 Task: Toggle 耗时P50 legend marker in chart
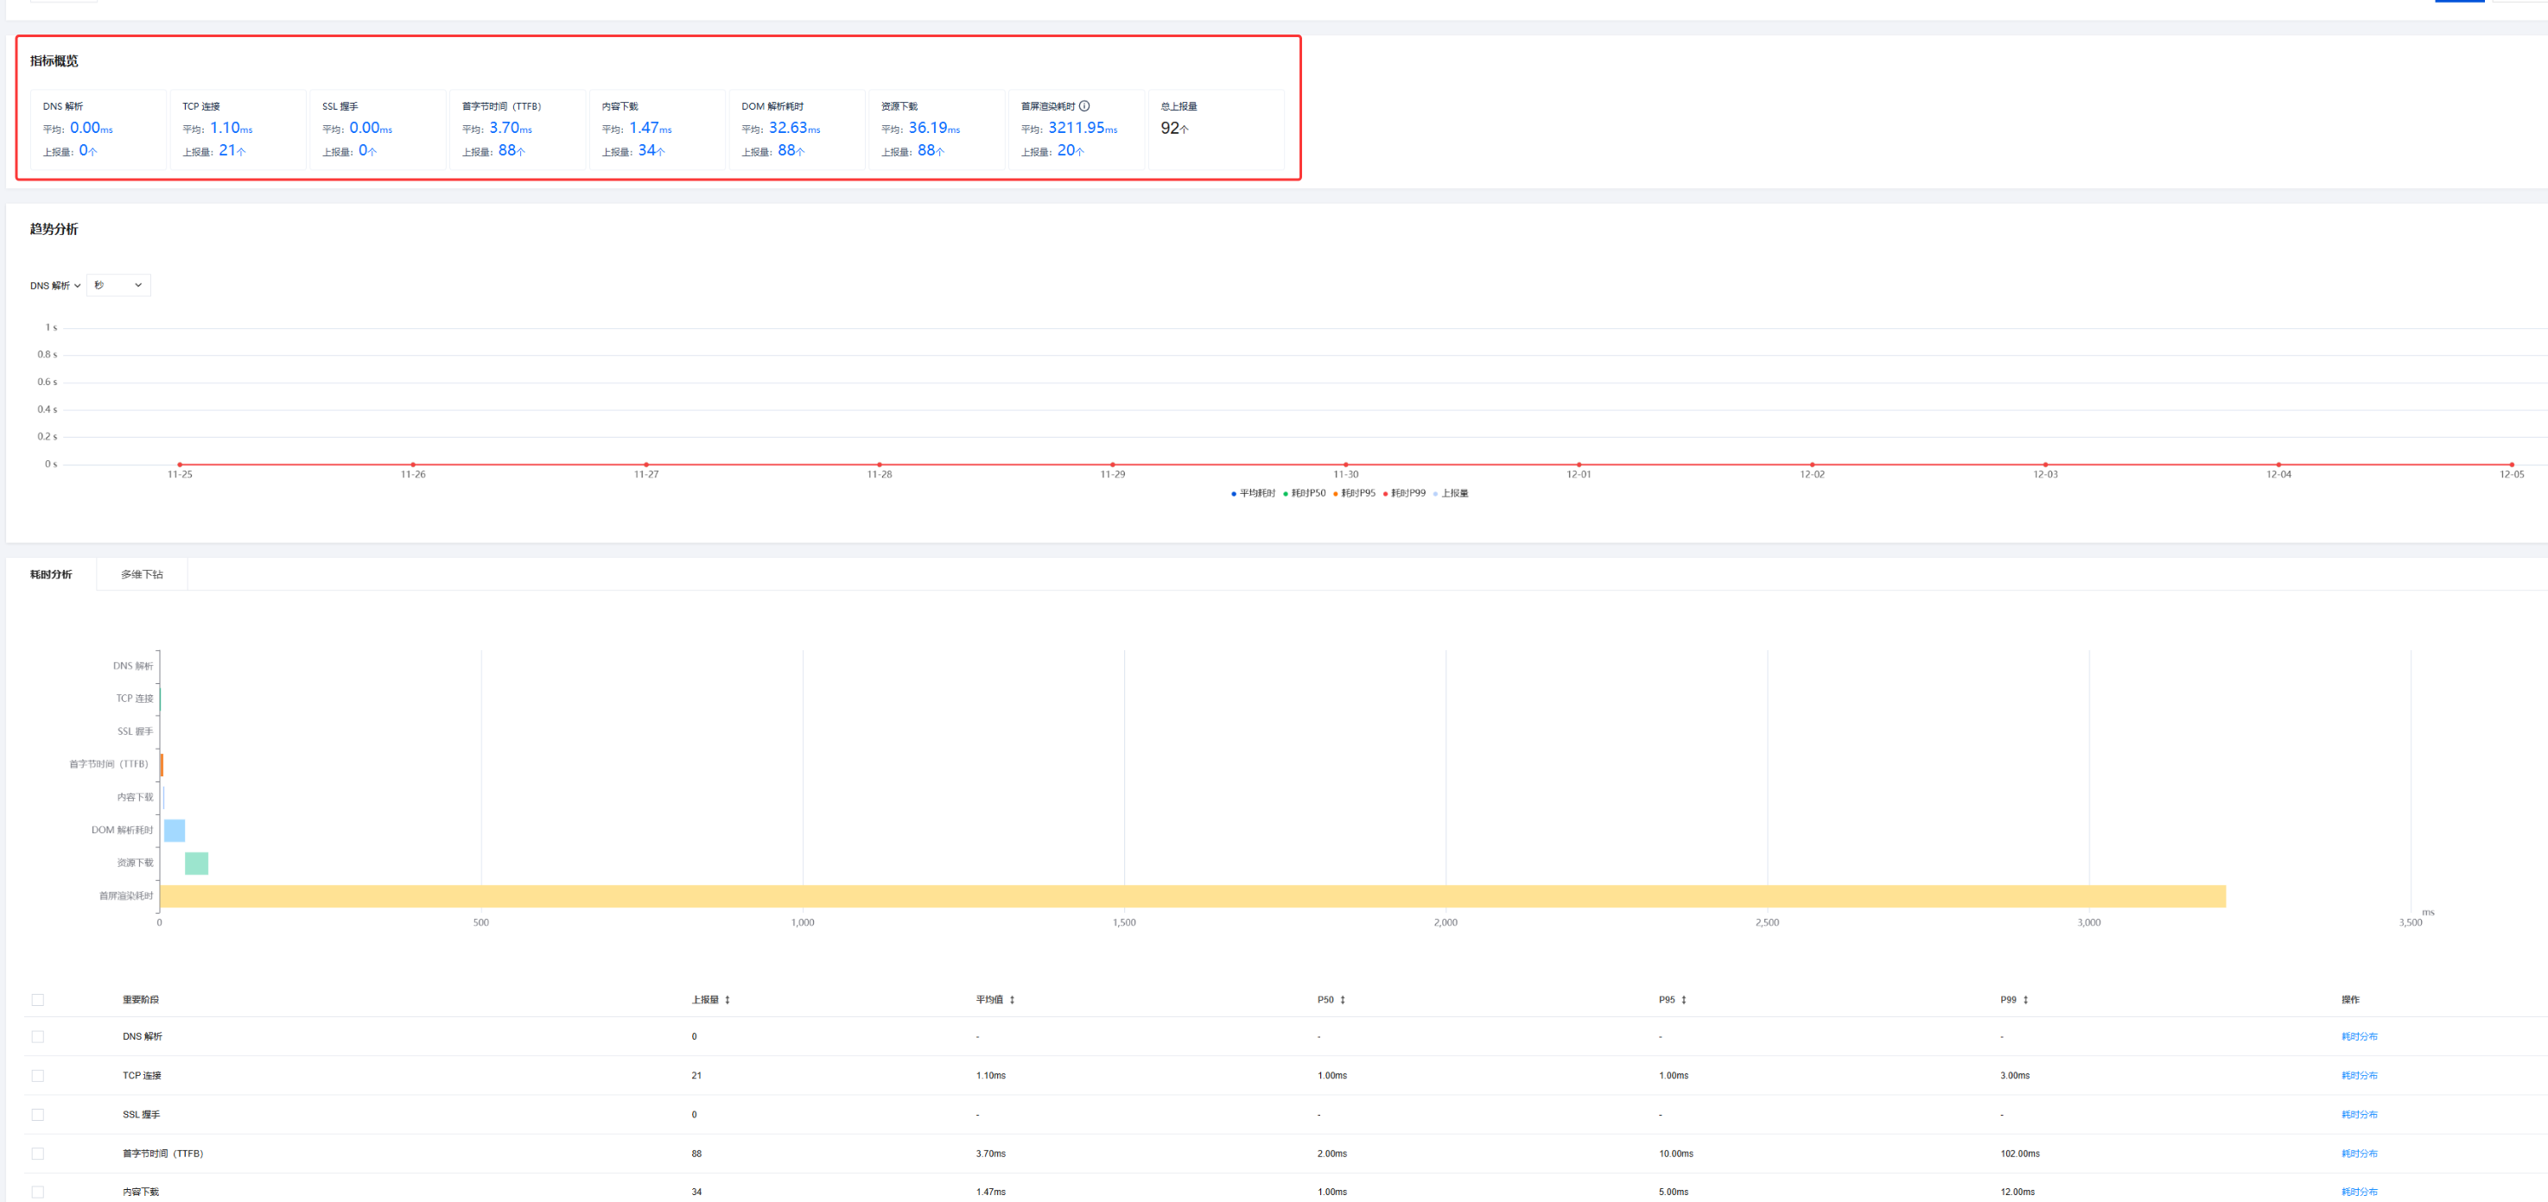1285,493
